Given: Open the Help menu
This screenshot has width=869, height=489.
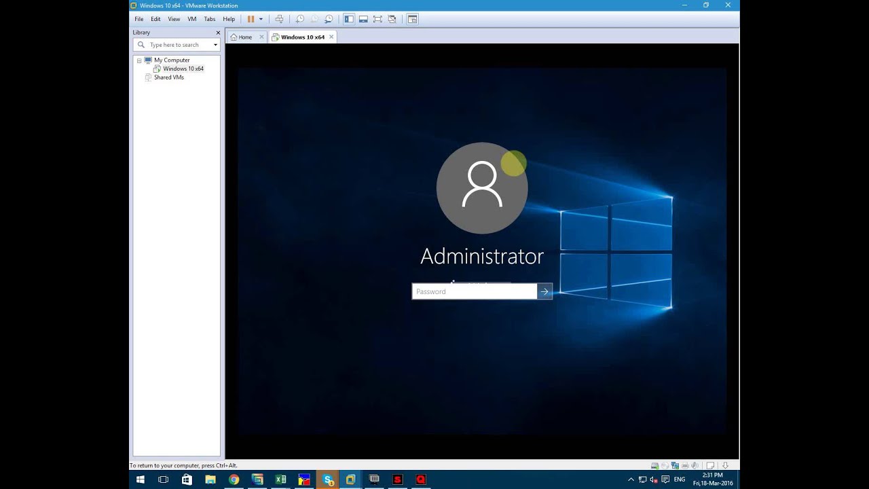Looking at the screenshot, I should pos(229,19).
